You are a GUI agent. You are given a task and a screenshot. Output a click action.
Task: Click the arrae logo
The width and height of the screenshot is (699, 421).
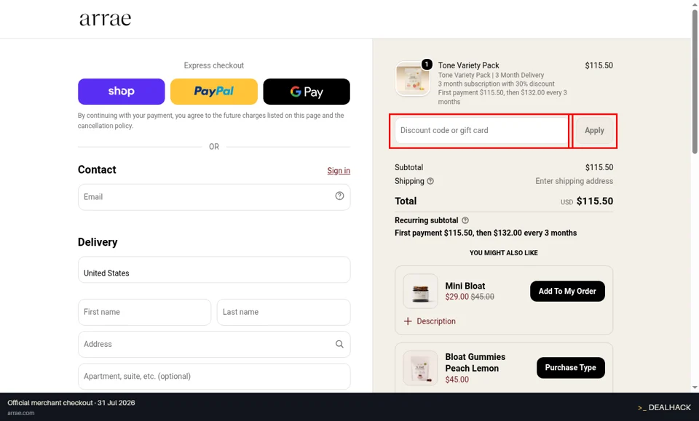tap(105, 19)
